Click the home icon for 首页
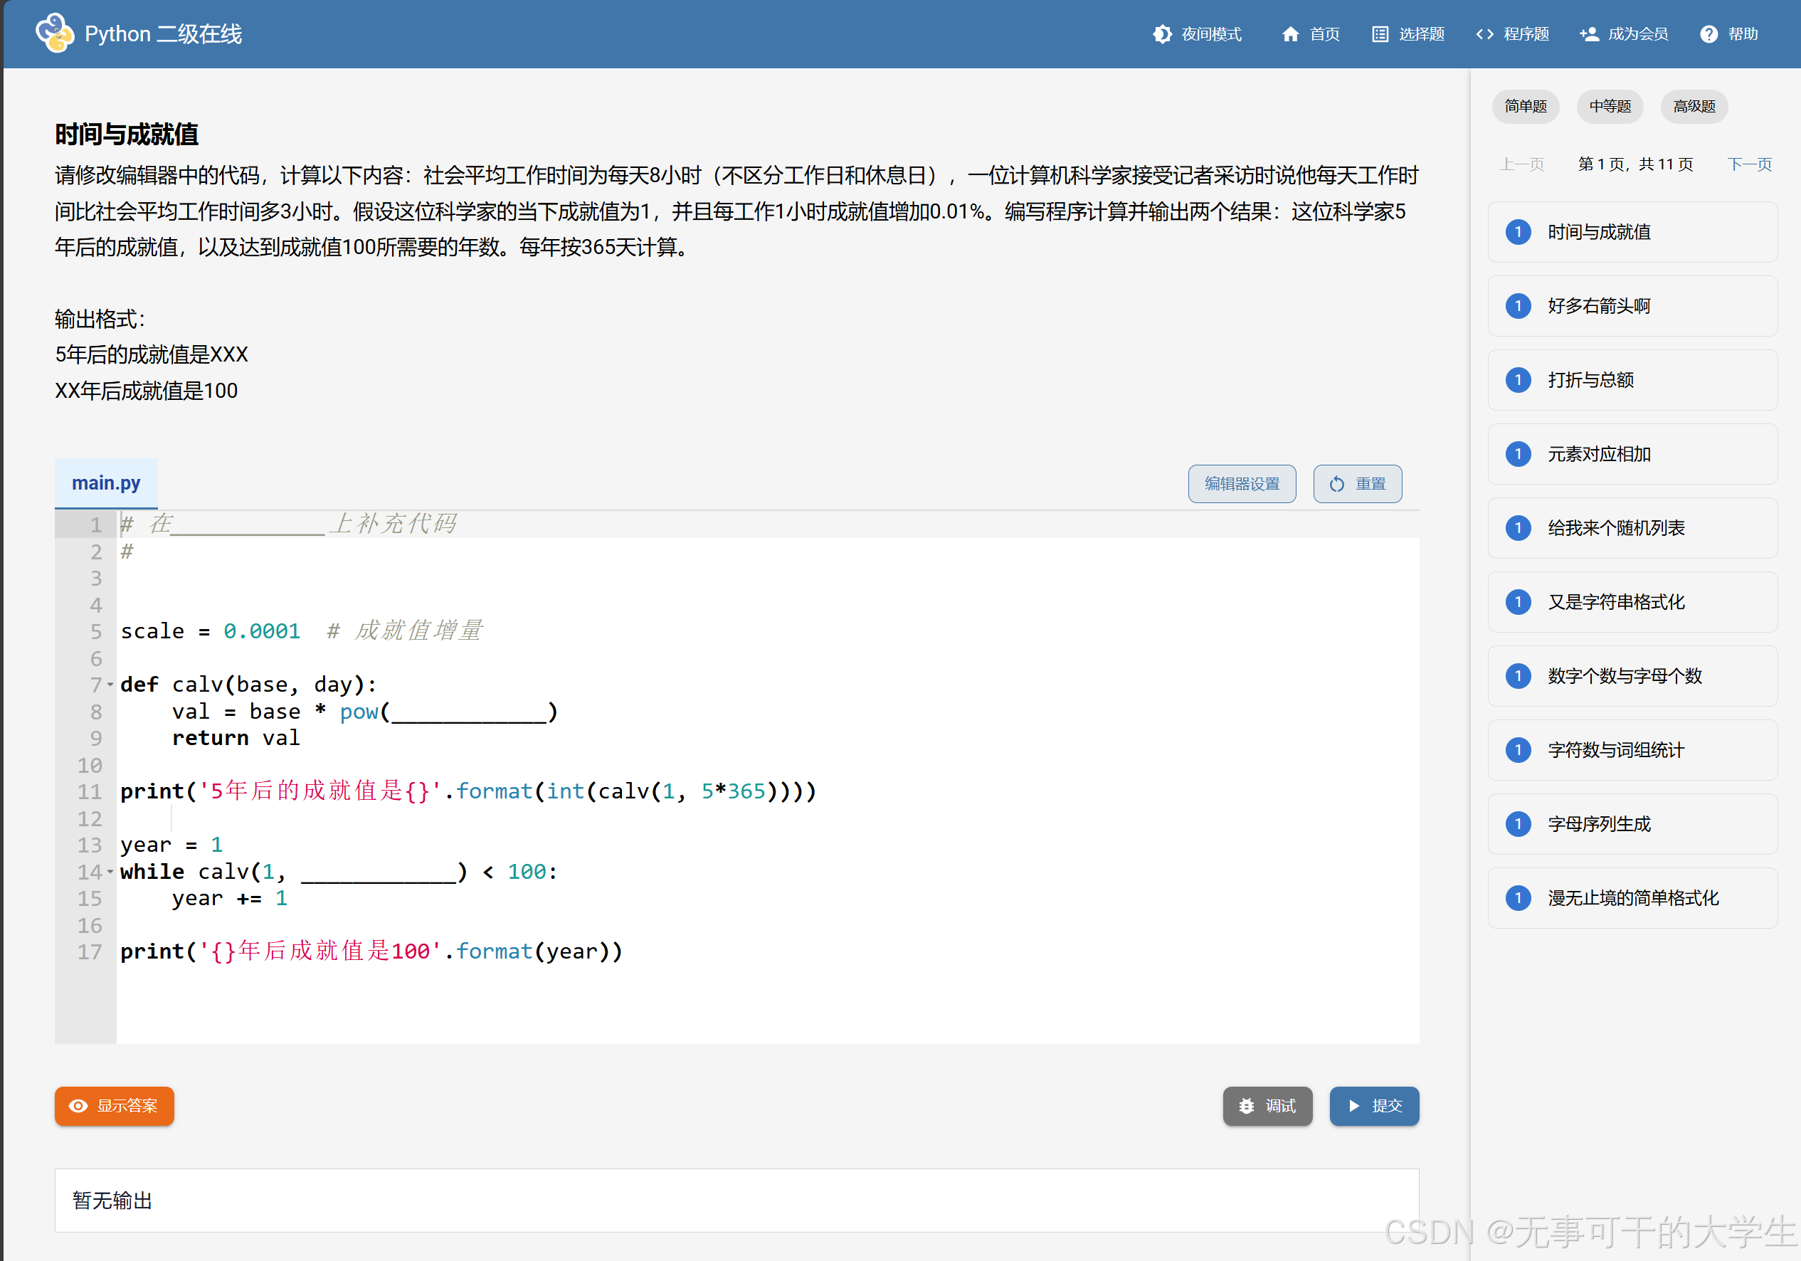1801x1261 pixels. (x=1290, y=33)
